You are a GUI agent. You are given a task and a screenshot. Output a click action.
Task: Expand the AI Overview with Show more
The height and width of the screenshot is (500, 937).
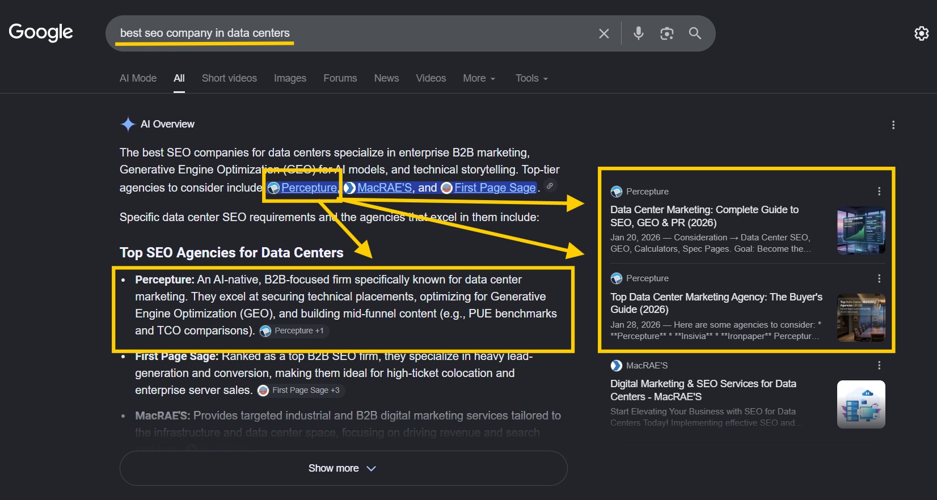click(x=343, y=468)
